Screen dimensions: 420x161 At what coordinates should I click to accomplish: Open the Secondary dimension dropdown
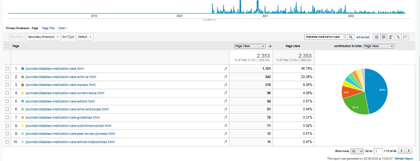pyautogui.click(x=43, y=37)
